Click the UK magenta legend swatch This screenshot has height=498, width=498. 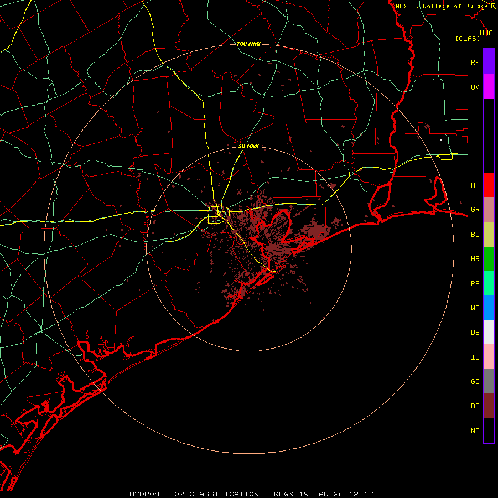[489, 87]
